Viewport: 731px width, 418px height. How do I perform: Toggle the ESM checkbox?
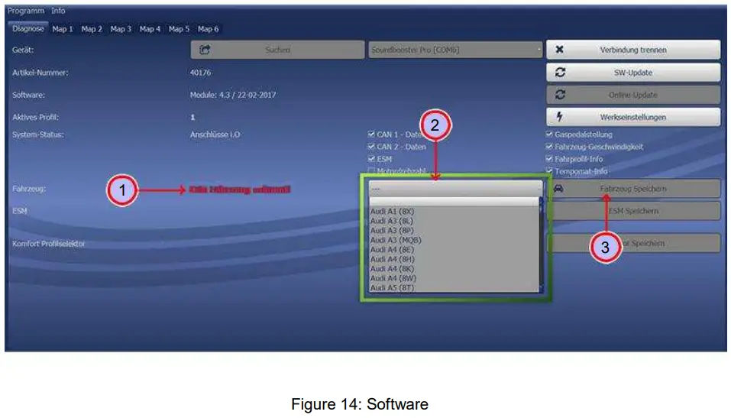(x=371, y=159)
